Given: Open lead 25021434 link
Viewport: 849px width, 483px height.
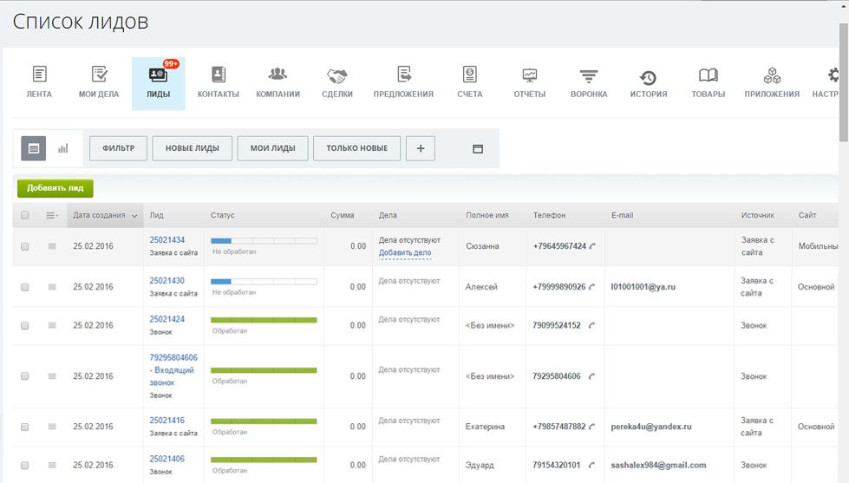Looking at the screenshot, I should point(167,240).
